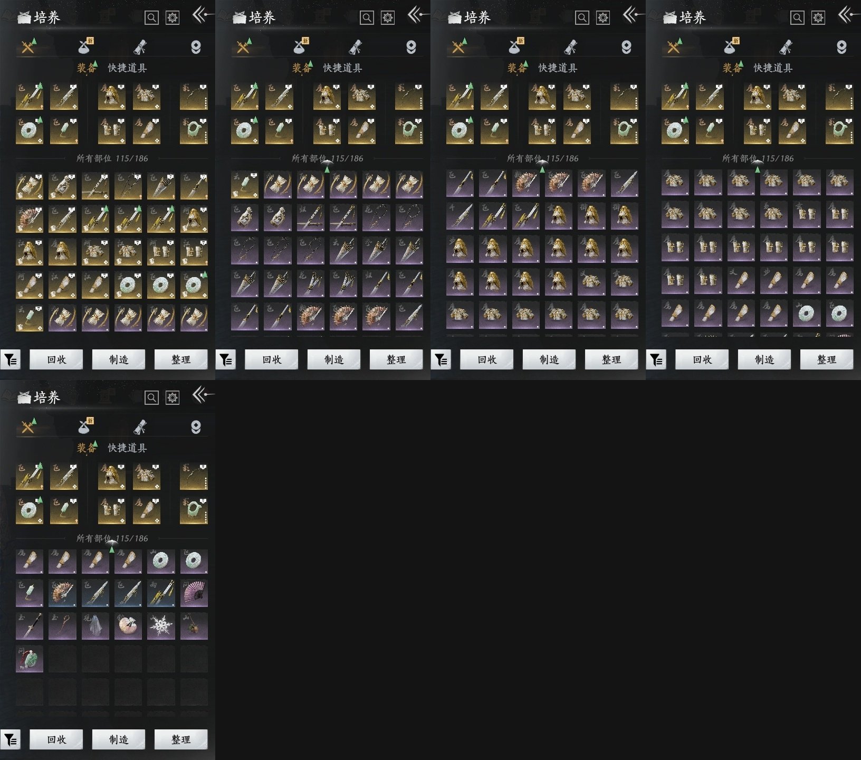Select gold jade pendant in top-left inventory grid
861x760 pixels.
coord(30,318)
